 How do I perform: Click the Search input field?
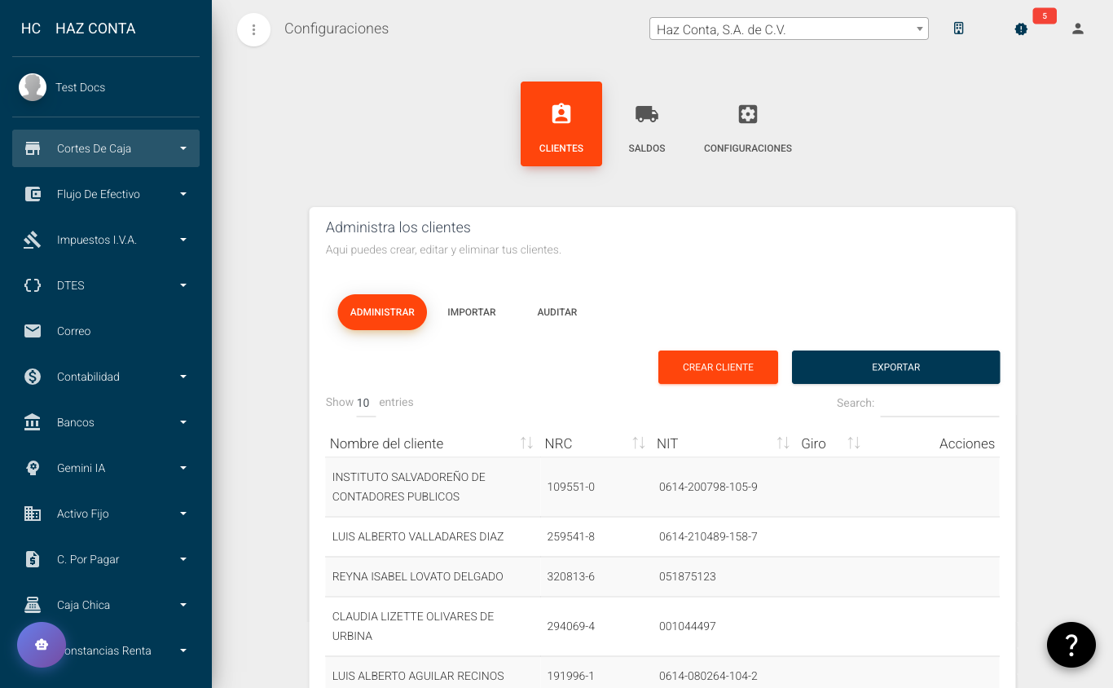939,404
